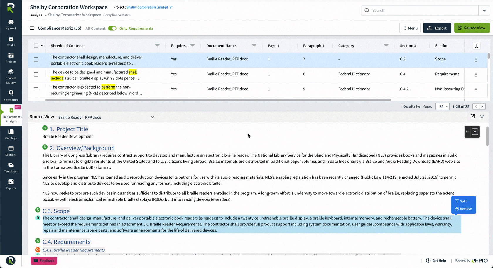The width and height of the screenshot is (493, 268).
Task: Check the select-all checkbox in table header
Action: click(x=36, y=46)
